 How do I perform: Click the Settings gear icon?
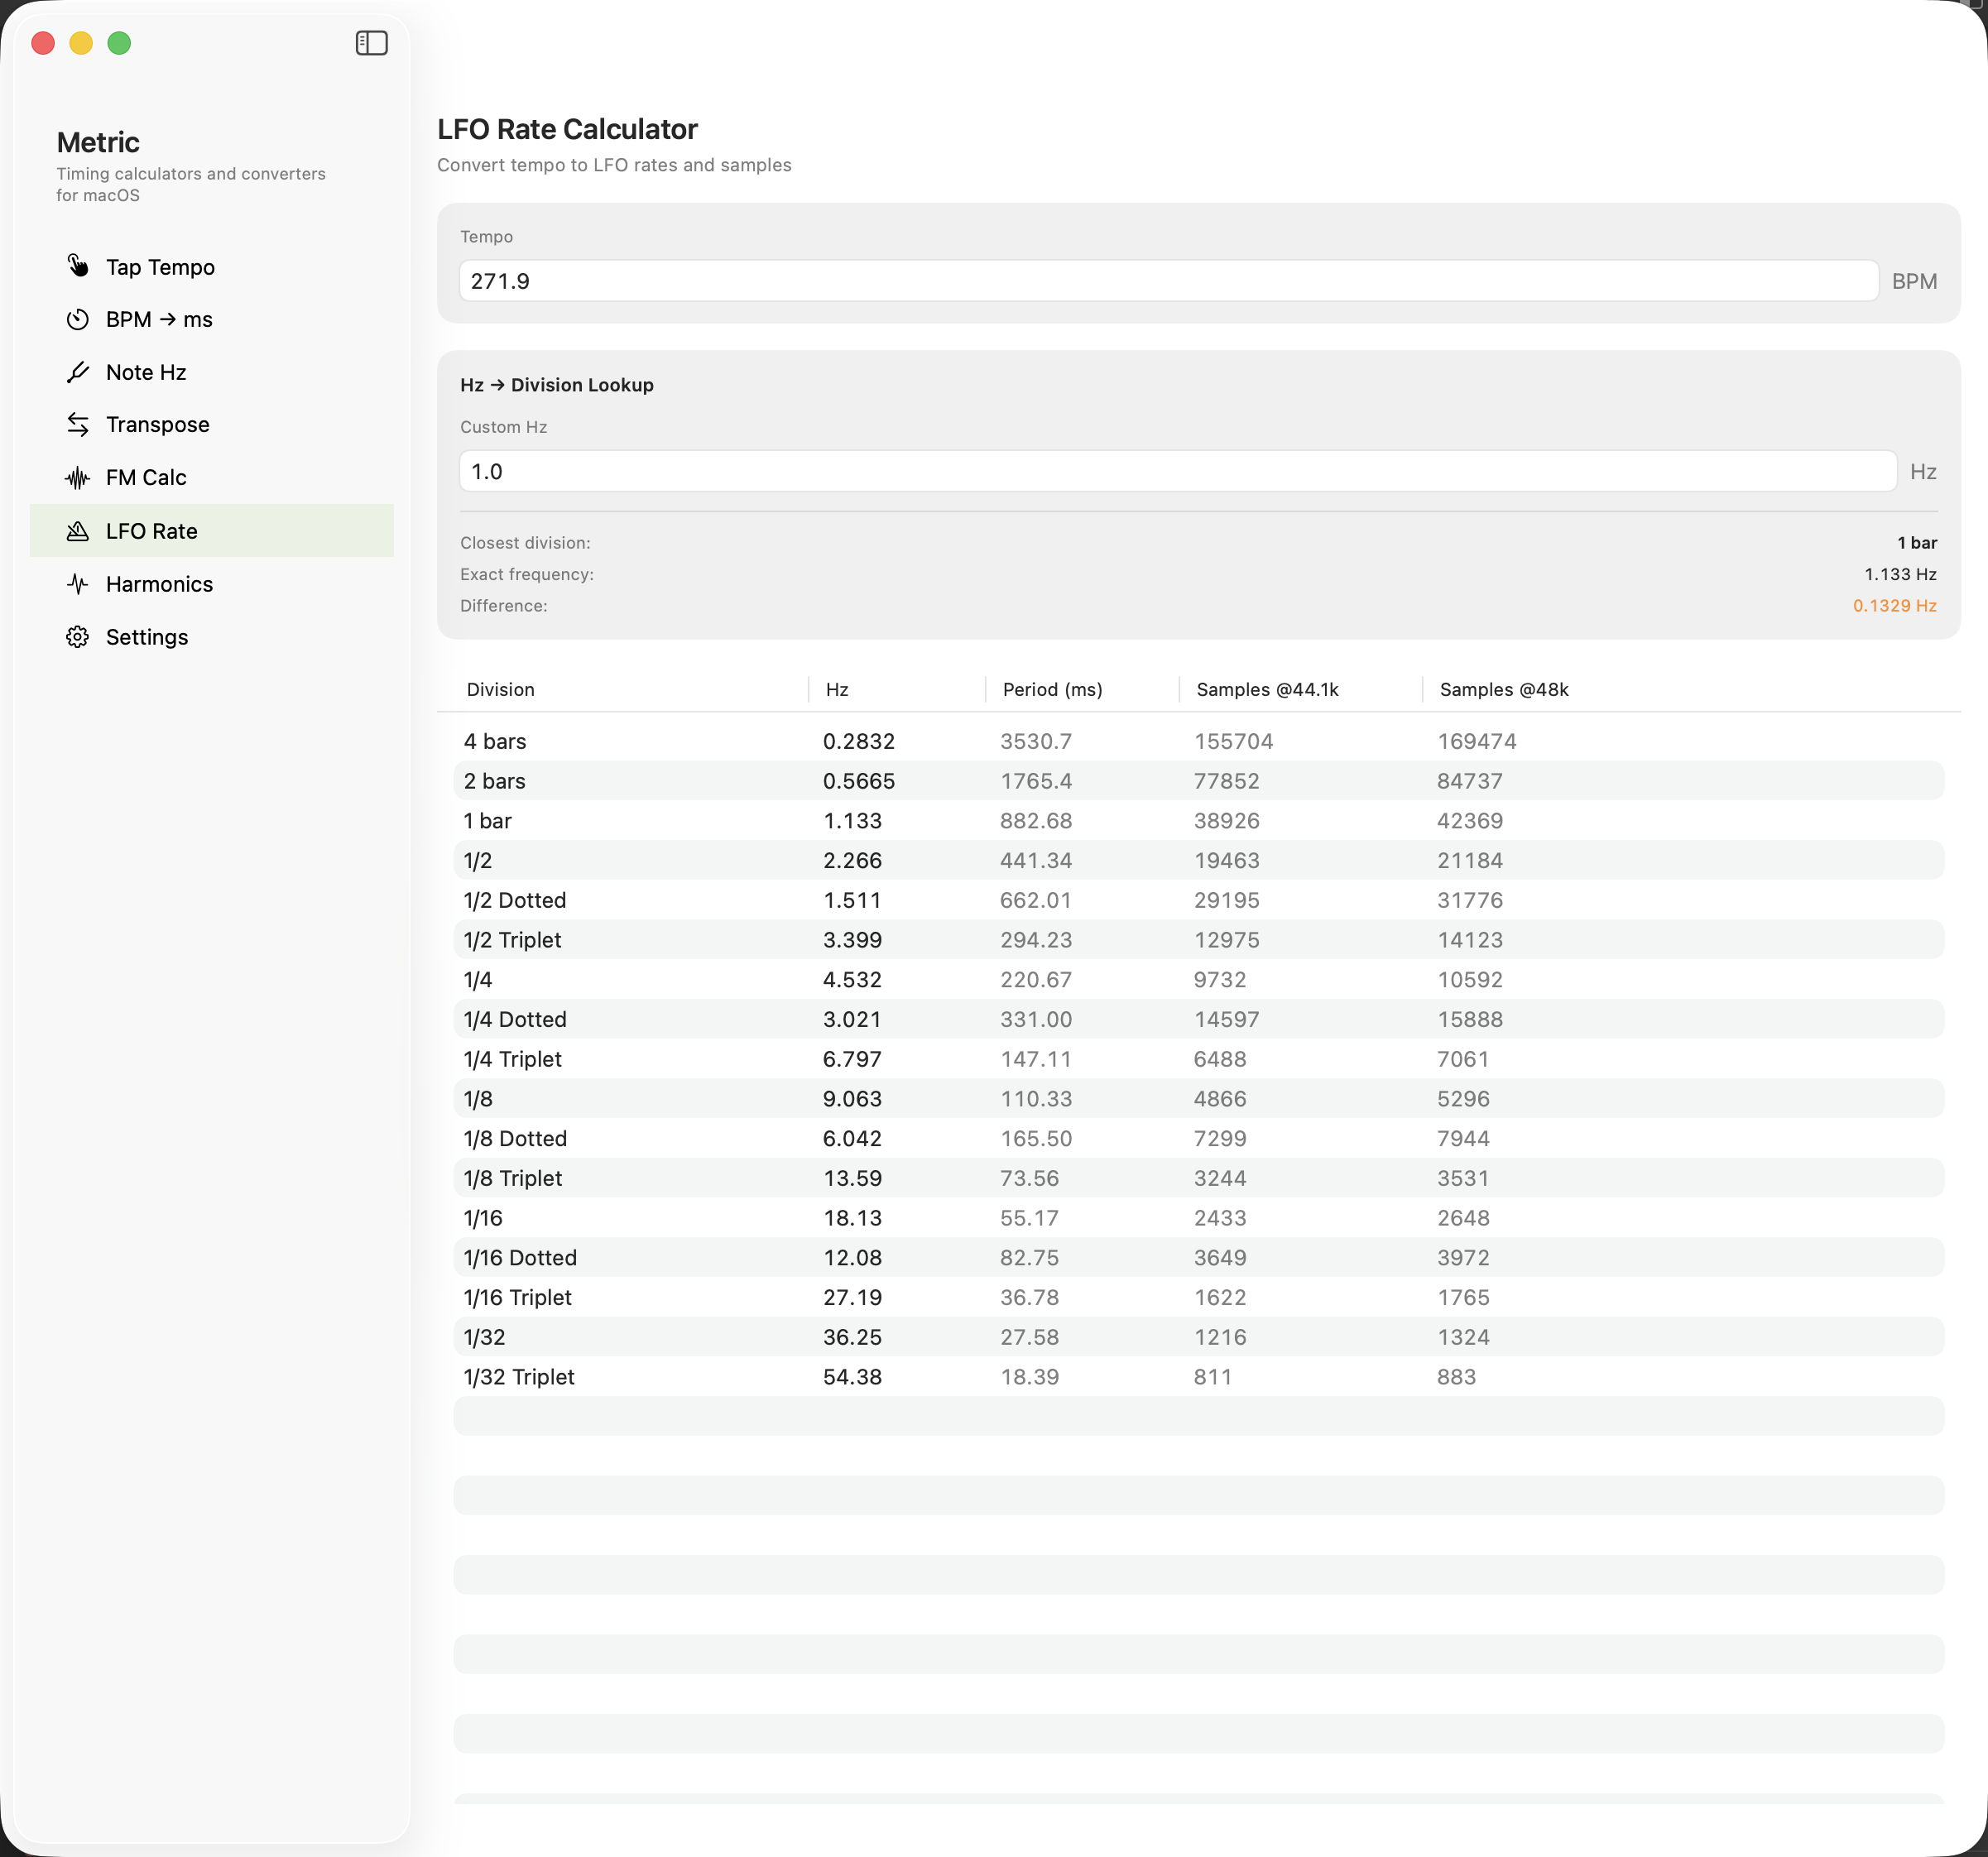[79, 637]
